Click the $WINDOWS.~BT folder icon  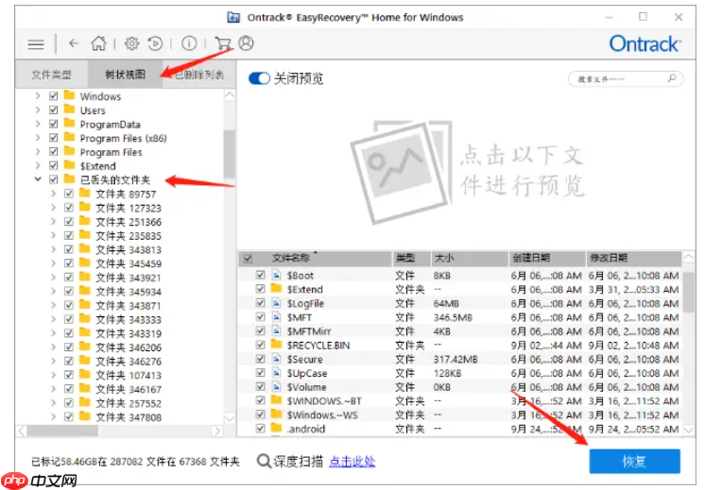click(x=277, y=400)
